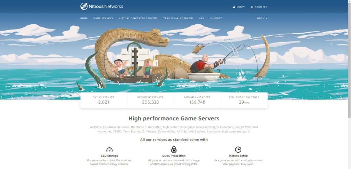Open the GBP £ currency dropdown
351x169 pixels.
(262, 19)
